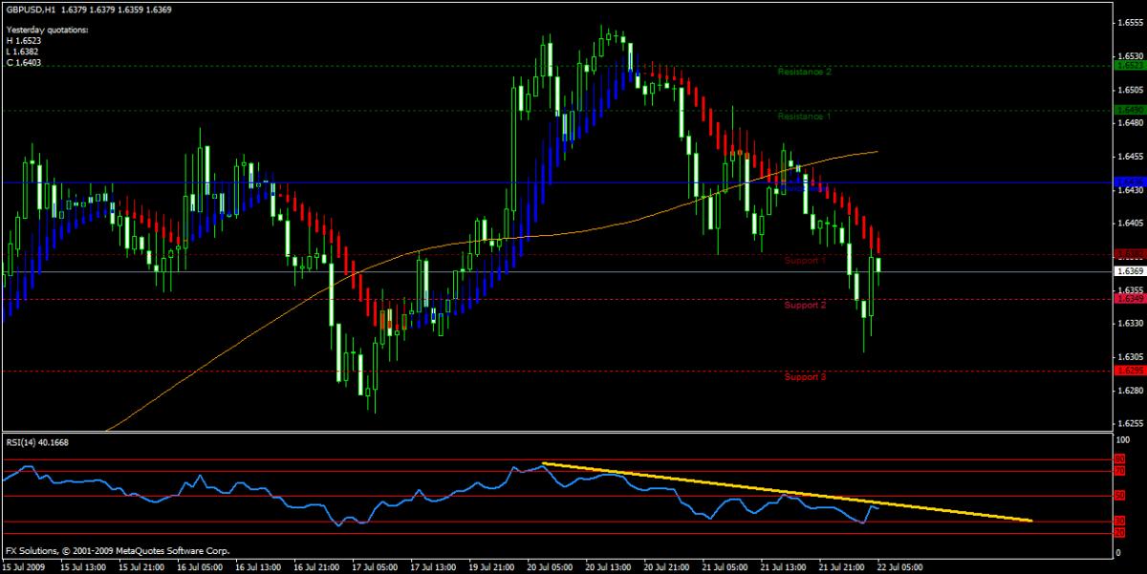This screenshot has height=574, width=1147.
Task: Select the blue pivot price tag on axis
Action: point(1129,181)
